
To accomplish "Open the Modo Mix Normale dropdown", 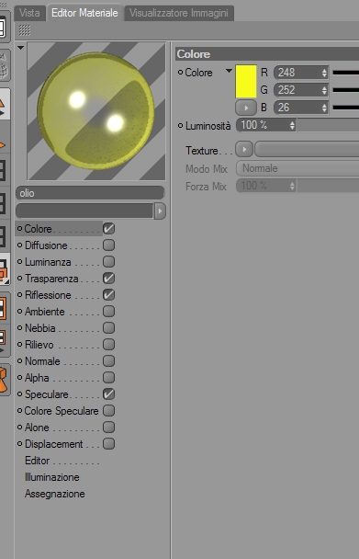I will pos(297,168).
